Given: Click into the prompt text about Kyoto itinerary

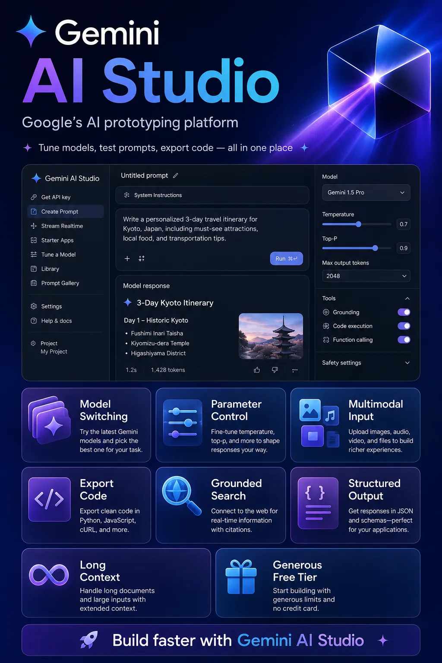Looking at the screenshot, I should [191, 229].
